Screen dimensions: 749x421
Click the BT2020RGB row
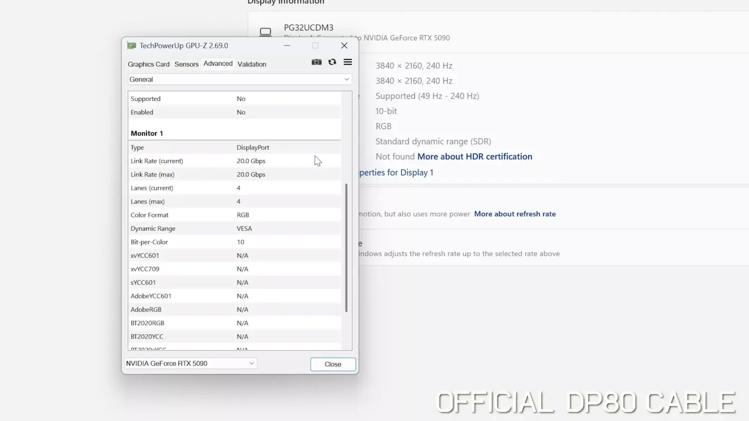235,324
